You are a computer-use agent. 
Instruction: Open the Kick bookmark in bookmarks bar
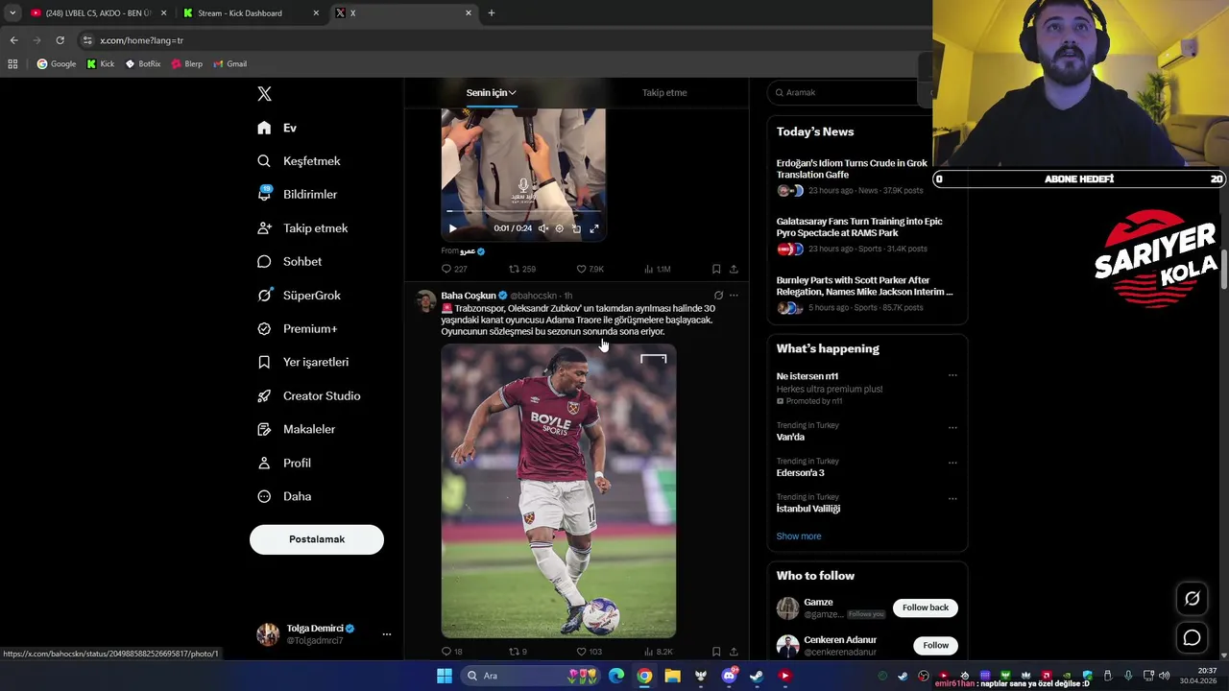click(x=100, y=64)
